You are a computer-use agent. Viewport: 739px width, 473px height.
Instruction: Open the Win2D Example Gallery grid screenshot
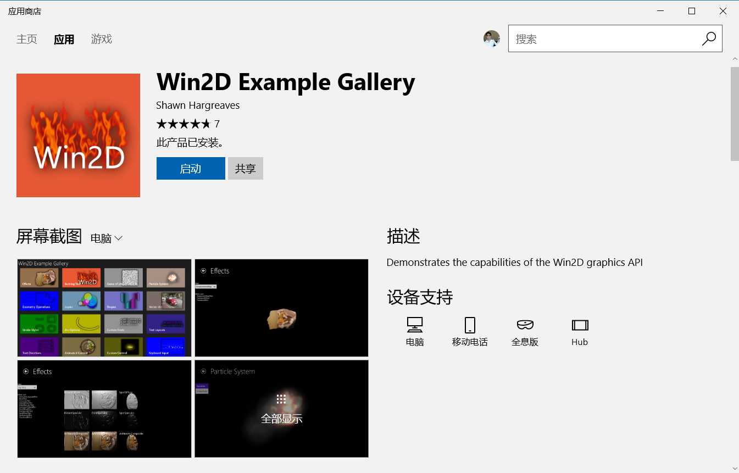tap(104, 308)
